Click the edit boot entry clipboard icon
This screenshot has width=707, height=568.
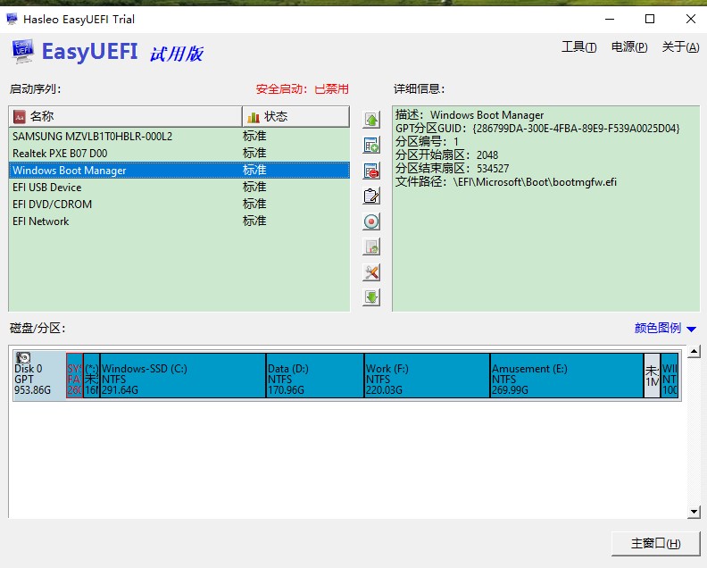point(371,196)
